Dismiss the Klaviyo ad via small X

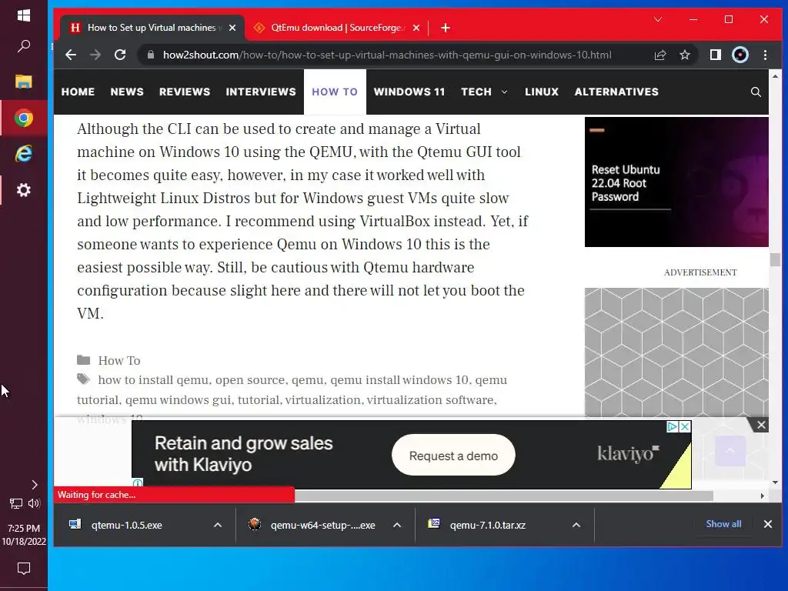tap(684, 426)
